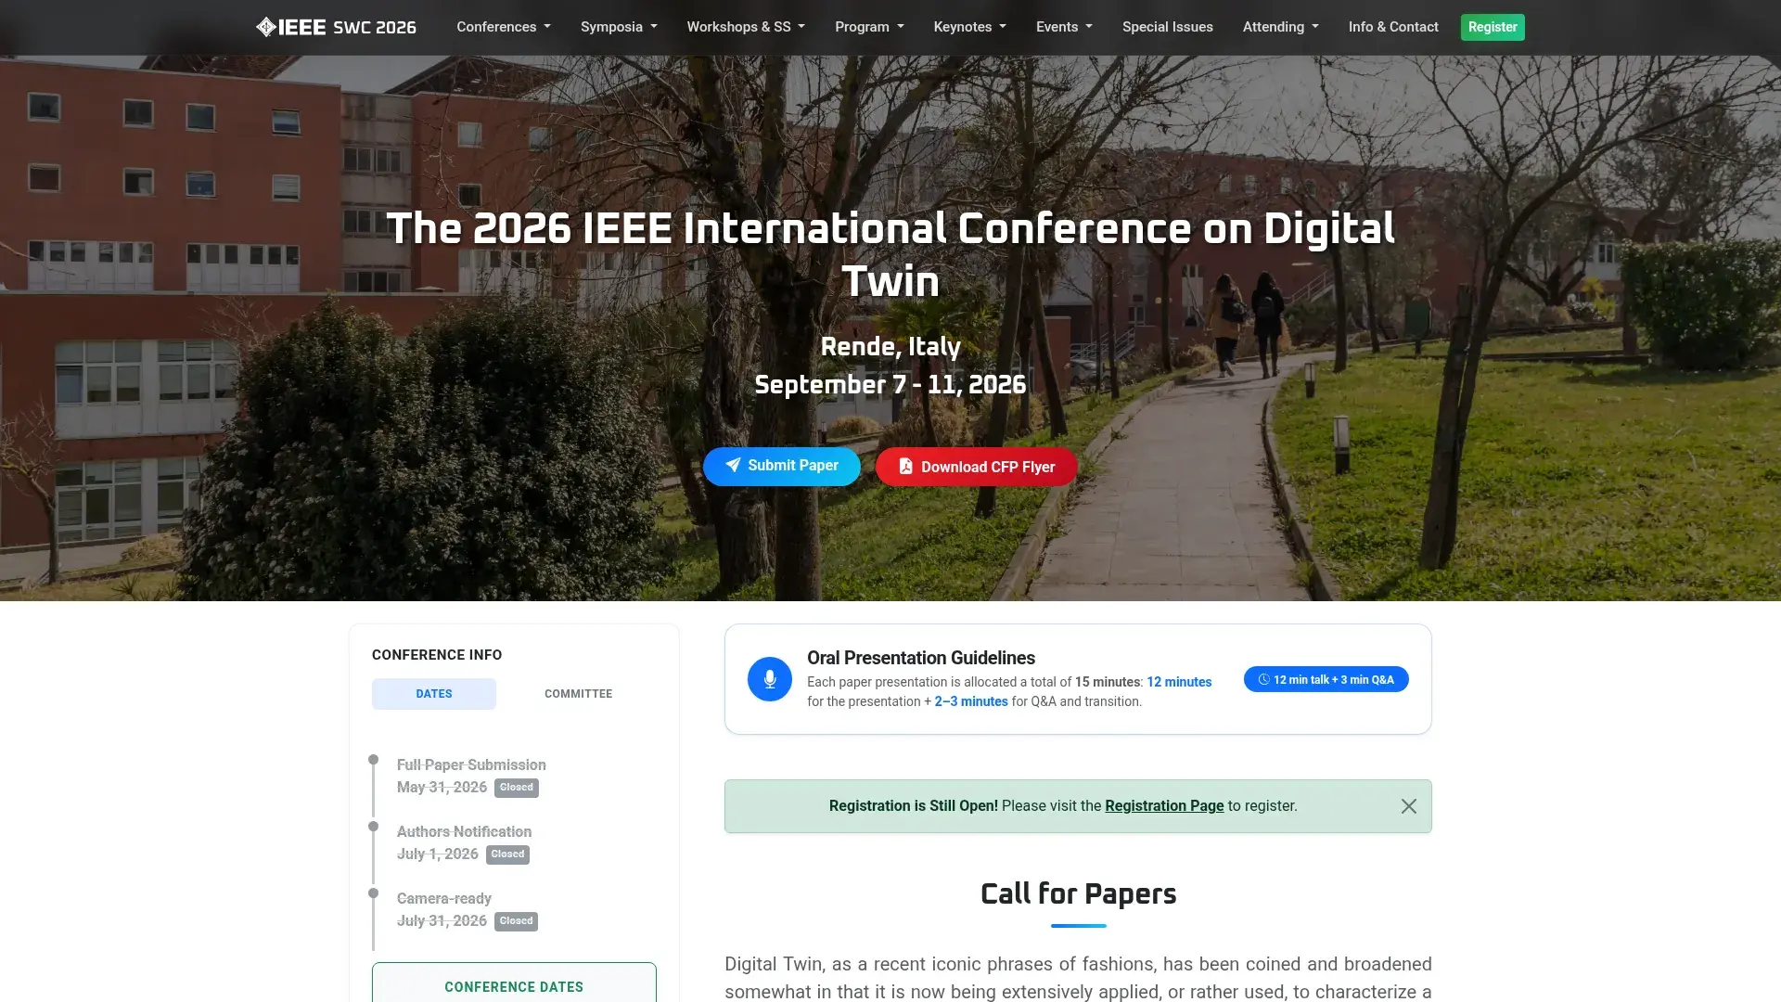Click the Rende, Italy location text

coord(890,347)
